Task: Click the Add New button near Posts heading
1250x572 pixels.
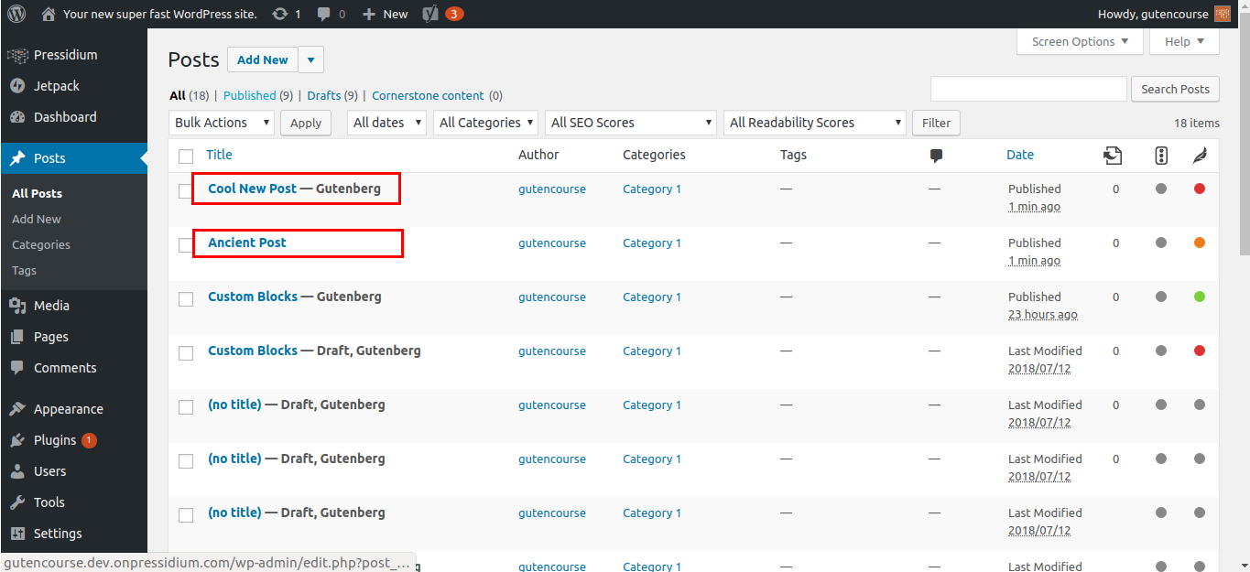Action: (x=263, y=59)
